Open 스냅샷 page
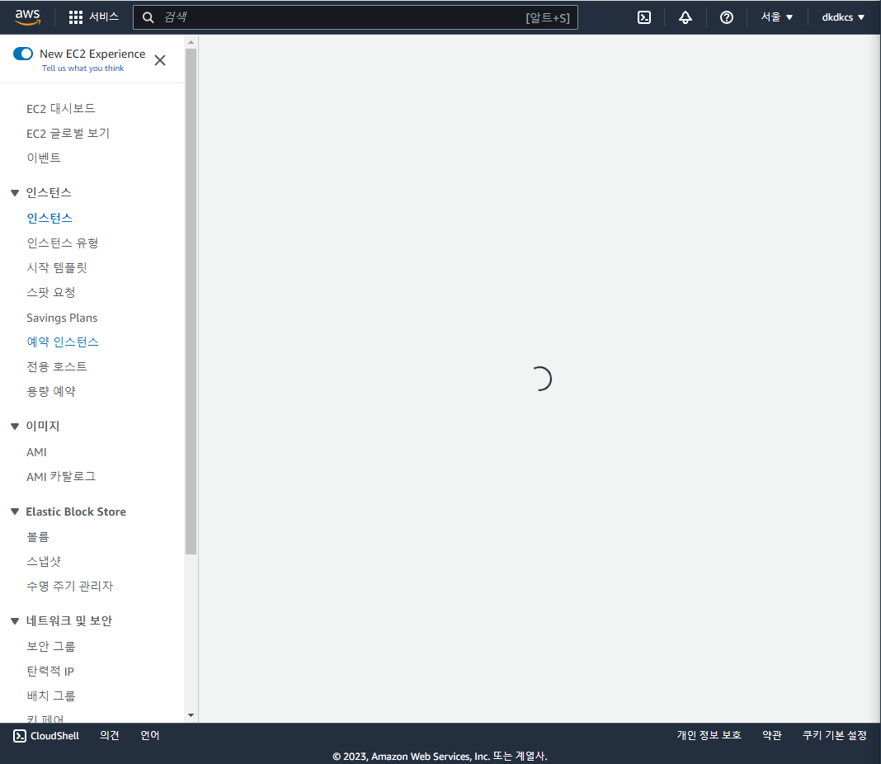The width and height of the screenshot is (881, 764). [x=43, y=561]
